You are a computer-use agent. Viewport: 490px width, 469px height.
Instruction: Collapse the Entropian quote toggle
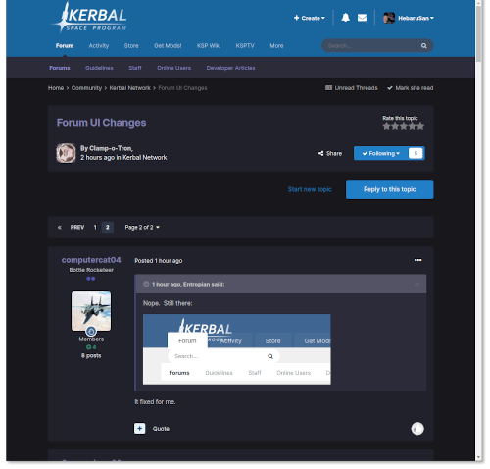146,284
